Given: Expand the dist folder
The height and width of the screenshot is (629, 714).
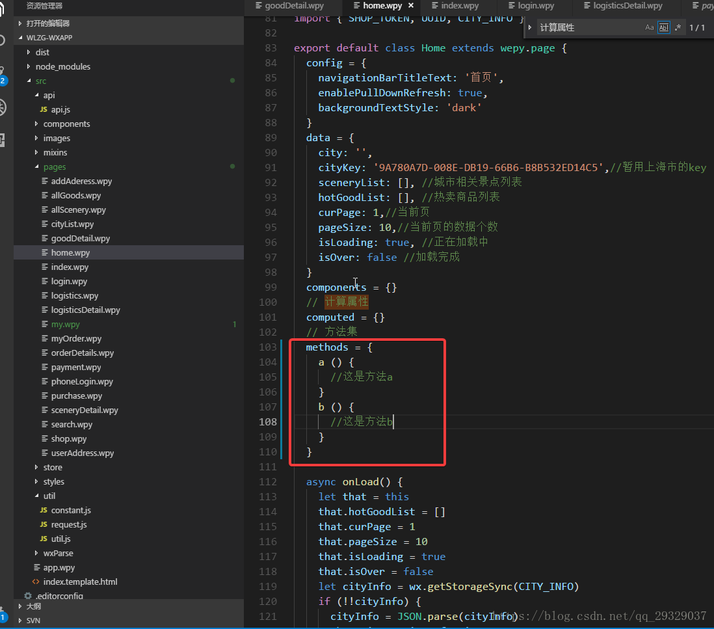Looking at the screenshot, I should 29,52.
